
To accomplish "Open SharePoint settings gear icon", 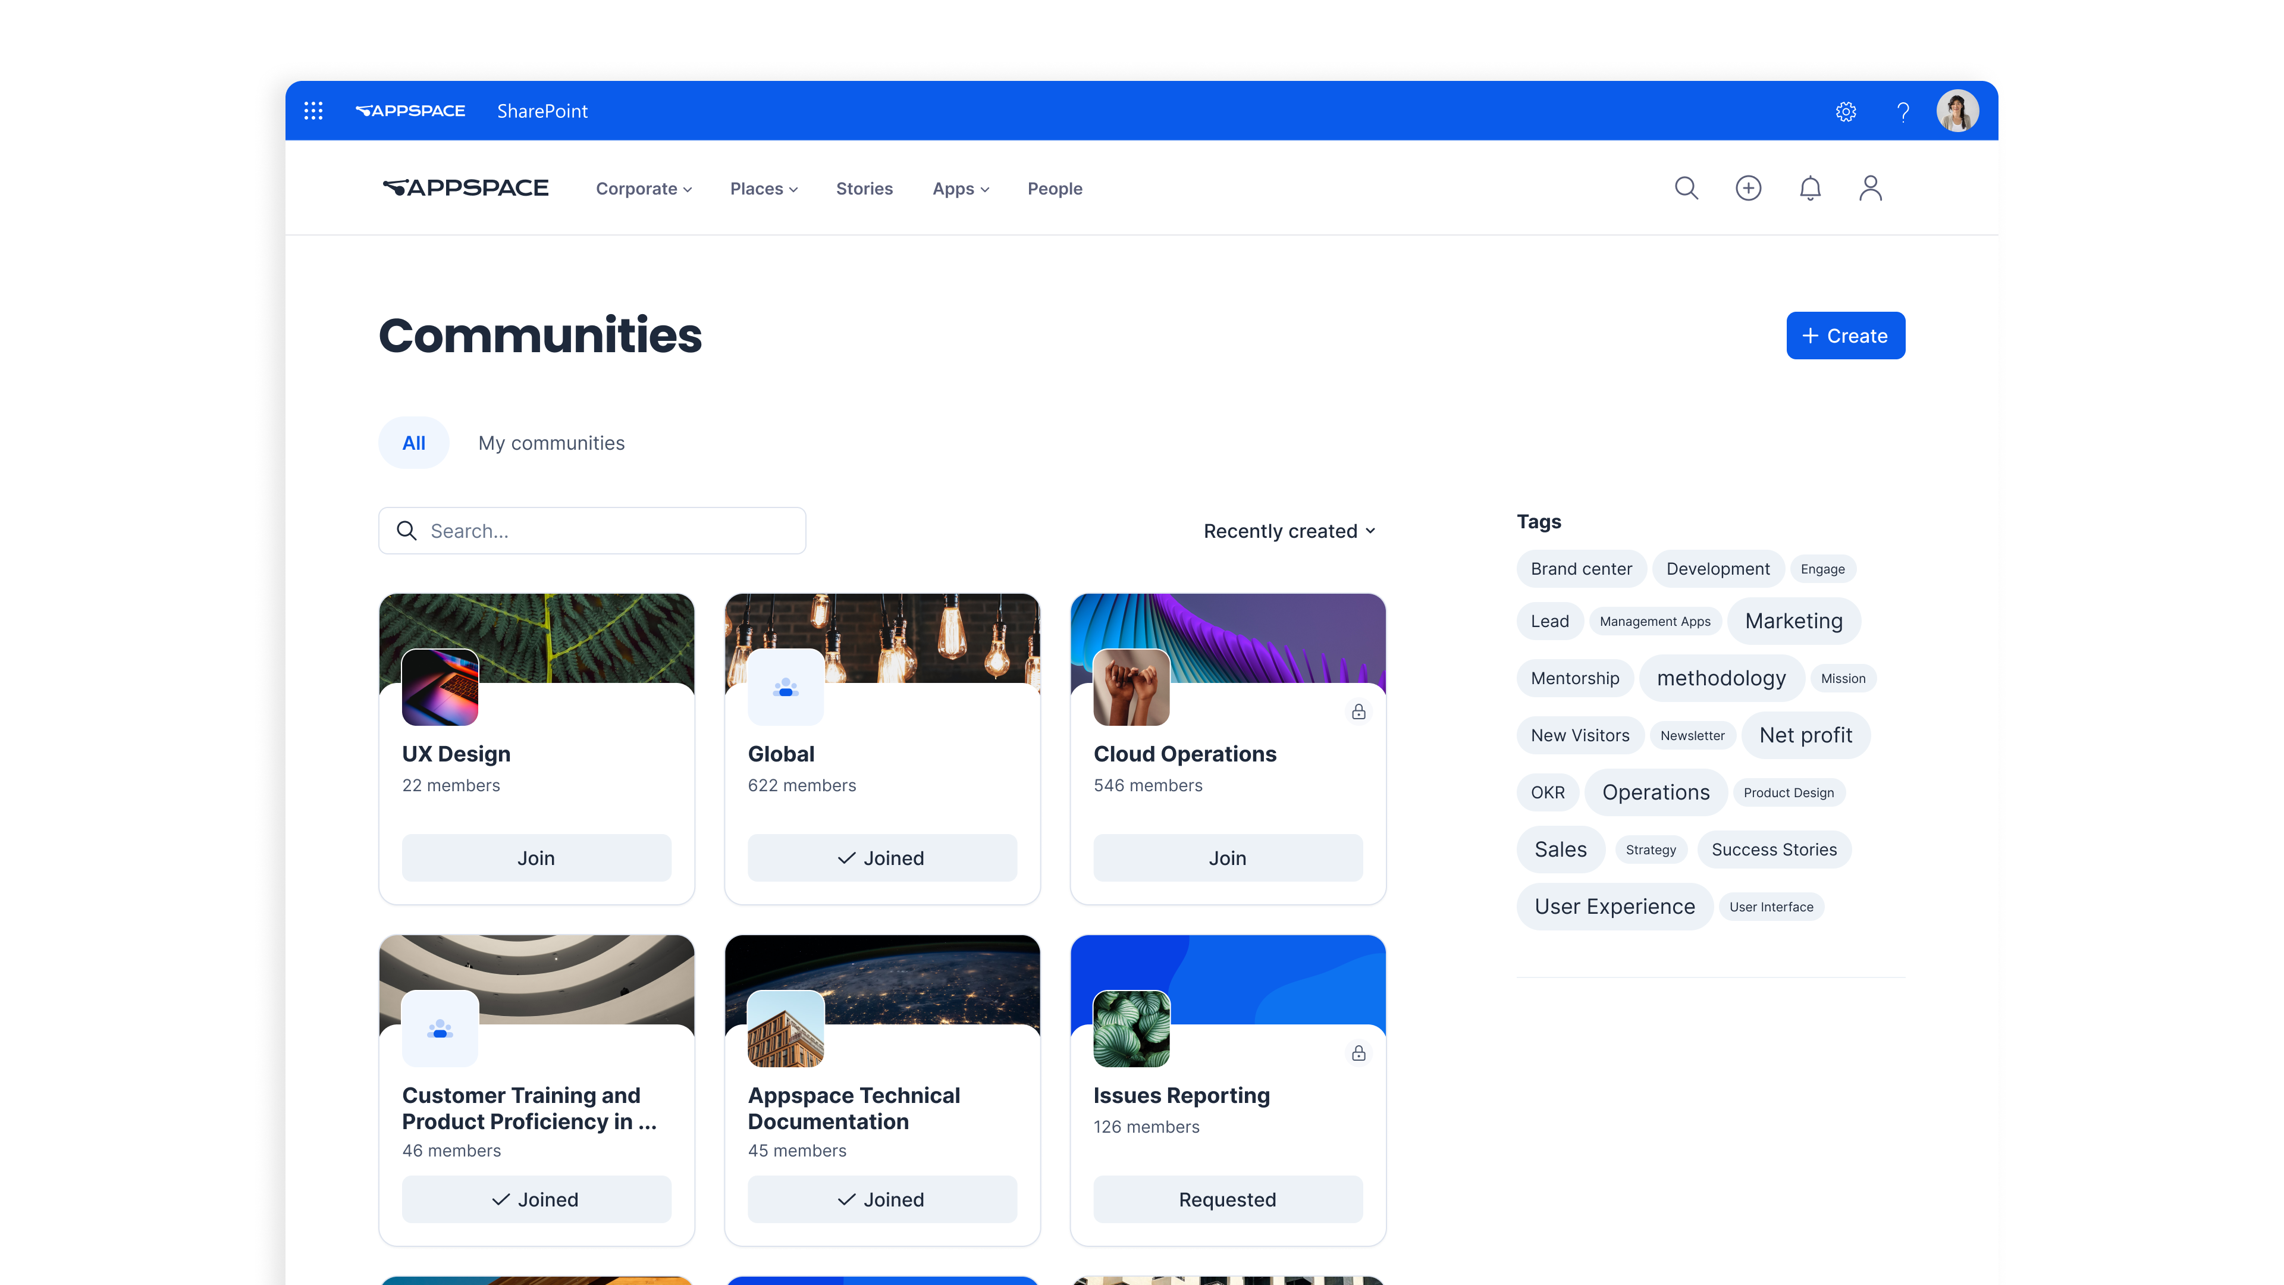I will 1846,112.
